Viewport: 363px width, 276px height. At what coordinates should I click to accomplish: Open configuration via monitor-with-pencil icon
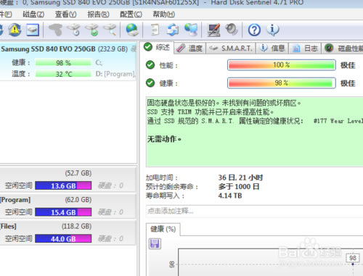tap(213, 30)
